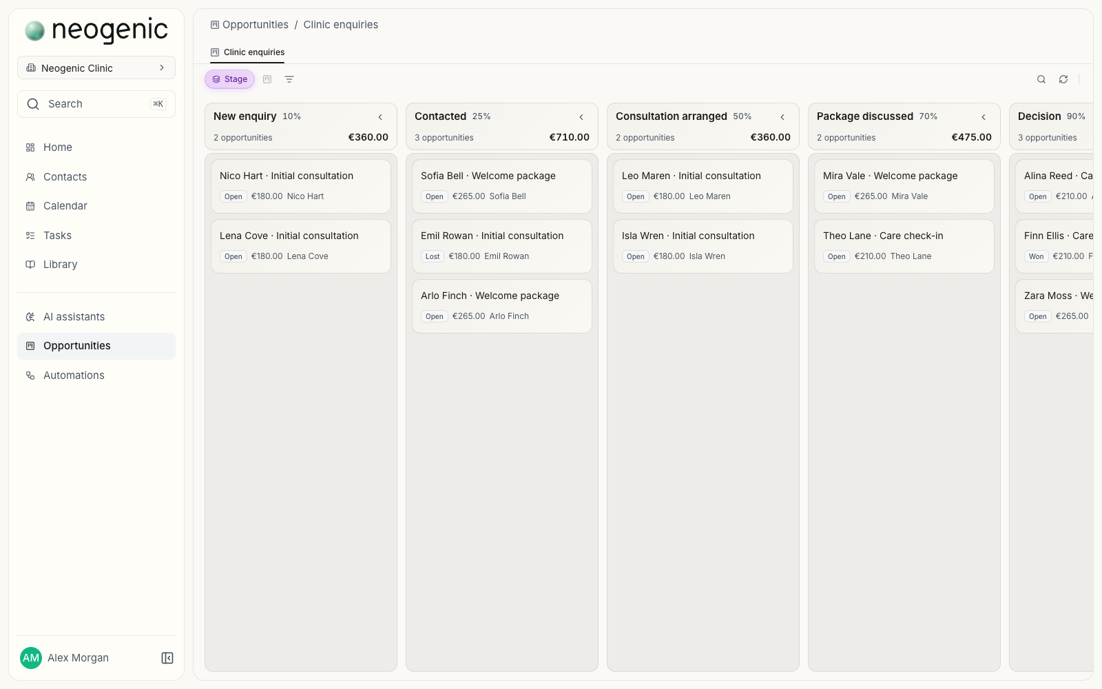
Task: Click the Library book icon
Action: 30,265
